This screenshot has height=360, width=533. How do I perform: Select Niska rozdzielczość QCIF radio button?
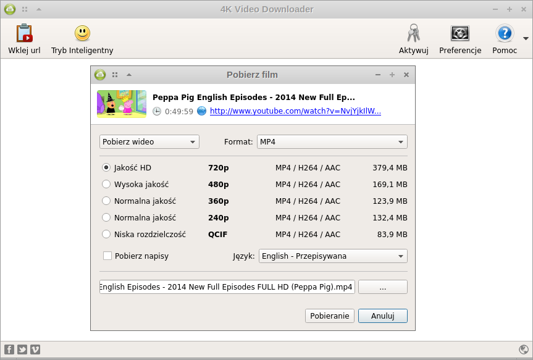(x=106, y=234)
